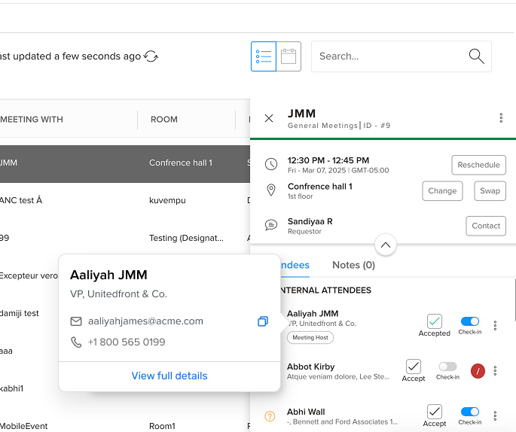Click the search magnifier icon
The height and width of the screenshot is (432, 516).
coord(476,56)
